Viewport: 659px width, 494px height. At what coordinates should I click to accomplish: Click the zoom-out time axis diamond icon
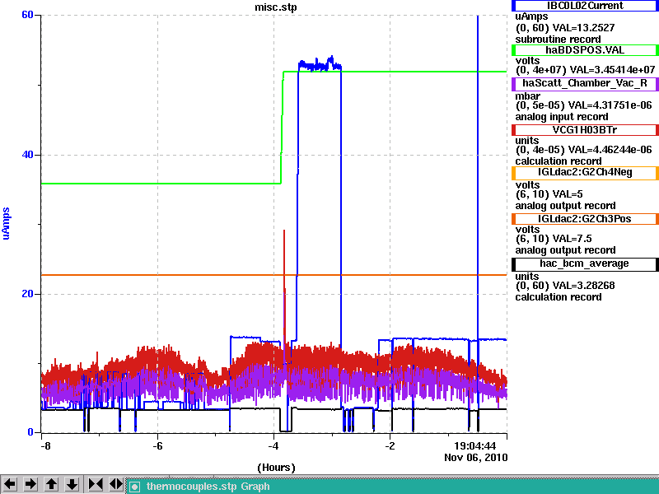pyautogui.click(x=115, y=484)
